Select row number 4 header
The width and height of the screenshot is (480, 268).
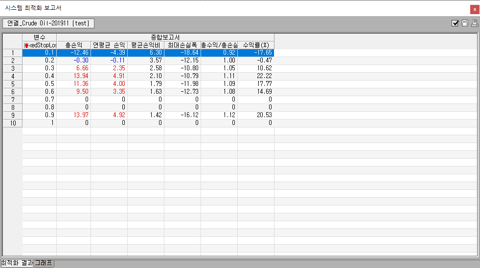click(x=12, y=76)
